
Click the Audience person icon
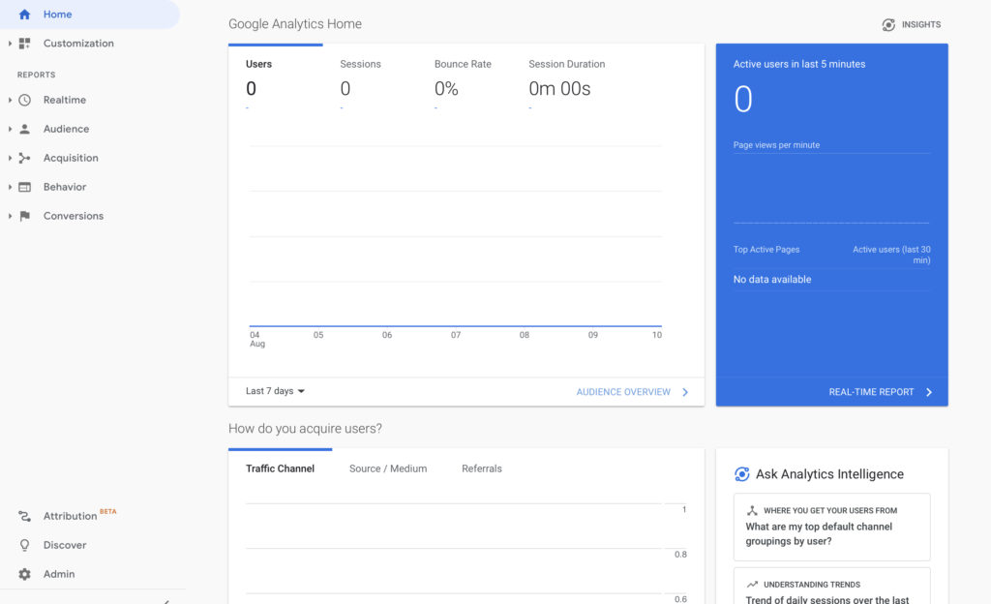click(24, 129)
